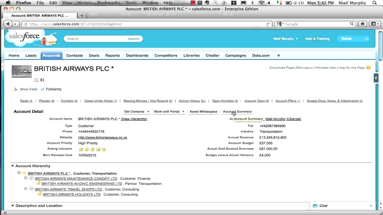Viewport: 383px width, 215px height.
Task: Jump to Account Team related list
Action: 257,101
